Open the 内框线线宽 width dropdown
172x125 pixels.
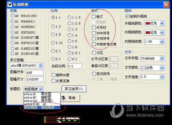pyautogui.click(x=162, y=42)
